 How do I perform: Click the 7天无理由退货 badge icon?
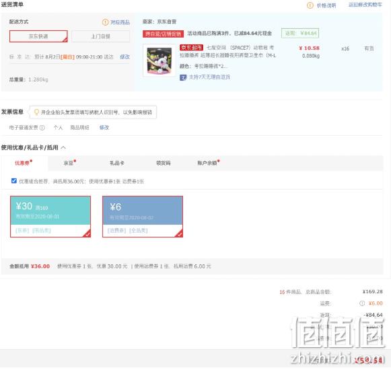pyautogui.click(x=183, y=77)
